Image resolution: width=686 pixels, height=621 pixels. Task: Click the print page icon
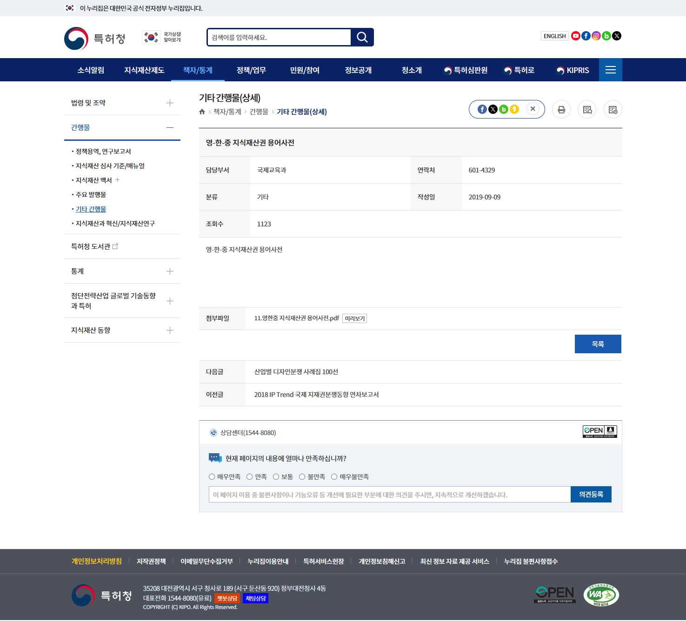pyautogui.click(x=561, y=110)
